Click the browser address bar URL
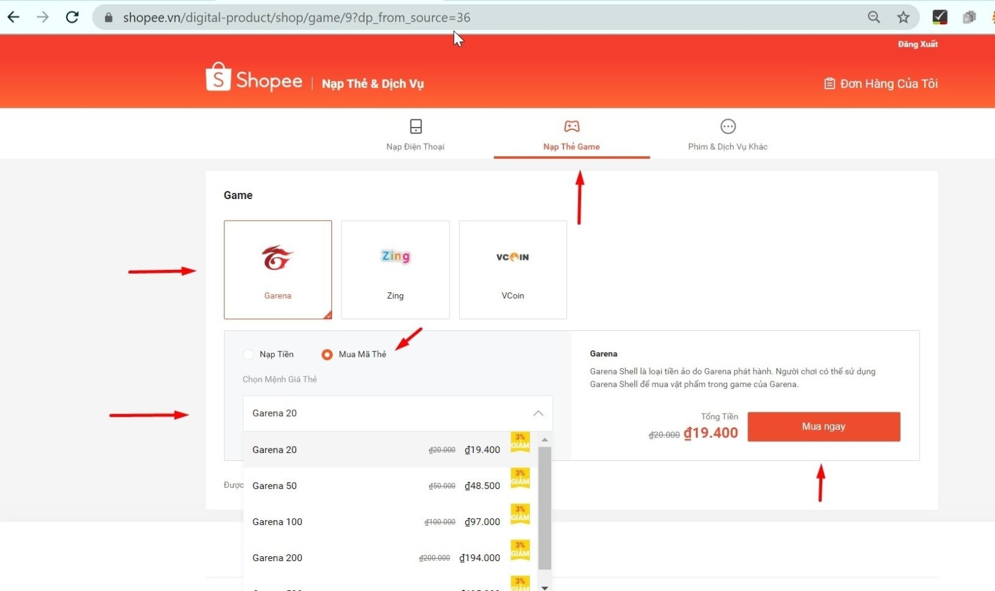This screenshot has height=591, width=995. [x=297, y=17]
